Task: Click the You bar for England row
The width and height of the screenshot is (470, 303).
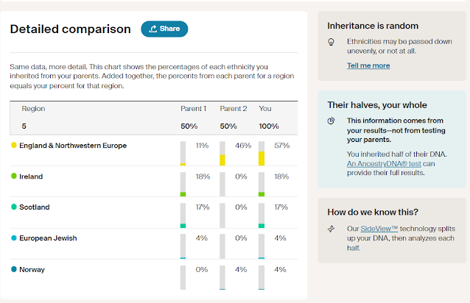Action: [262, 153]
